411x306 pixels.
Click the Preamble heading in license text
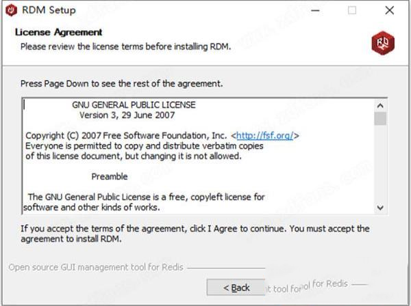point(110,176)
